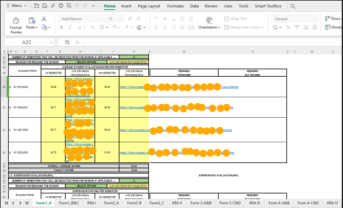The height and width of the screenshot is (208, 343).
Task: Switch to the Form2_A sheet tab
Action: click(x=111, y=203)
